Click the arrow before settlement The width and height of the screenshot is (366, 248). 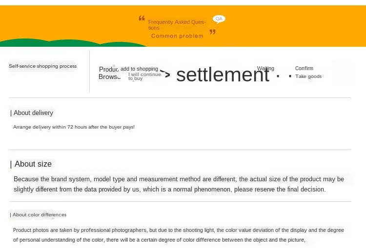pyautogui.click(x=166, y=75)
